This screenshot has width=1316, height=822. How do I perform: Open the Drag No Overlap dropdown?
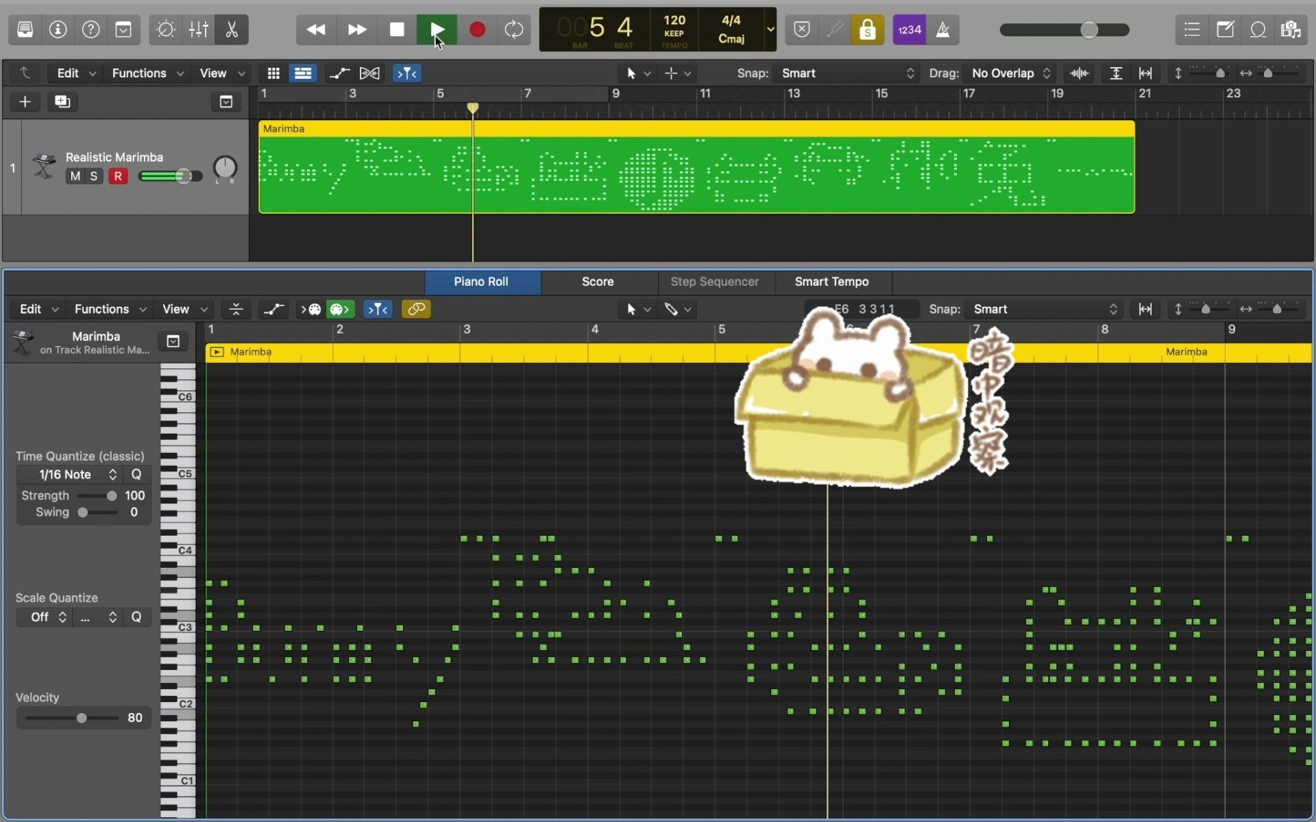(x=1010, y=73)
